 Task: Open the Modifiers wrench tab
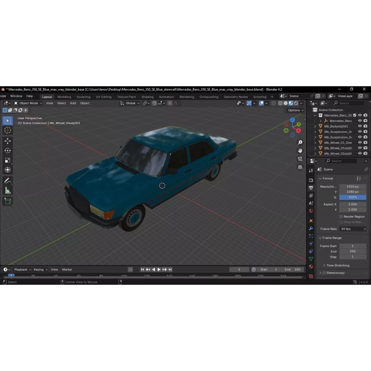[311, 228]
